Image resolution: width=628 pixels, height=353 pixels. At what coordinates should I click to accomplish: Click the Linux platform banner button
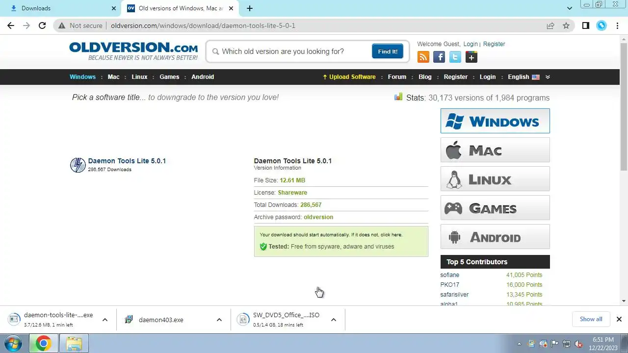[x=495, y=179]
